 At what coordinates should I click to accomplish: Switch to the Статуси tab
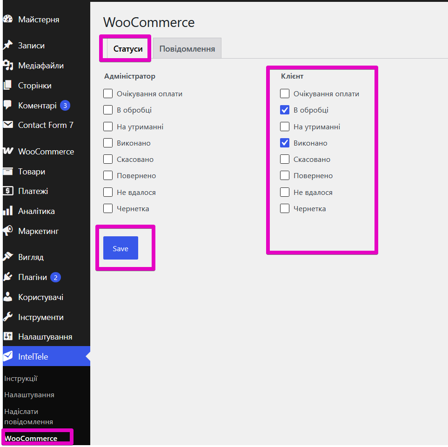click(x=128, y=48)
